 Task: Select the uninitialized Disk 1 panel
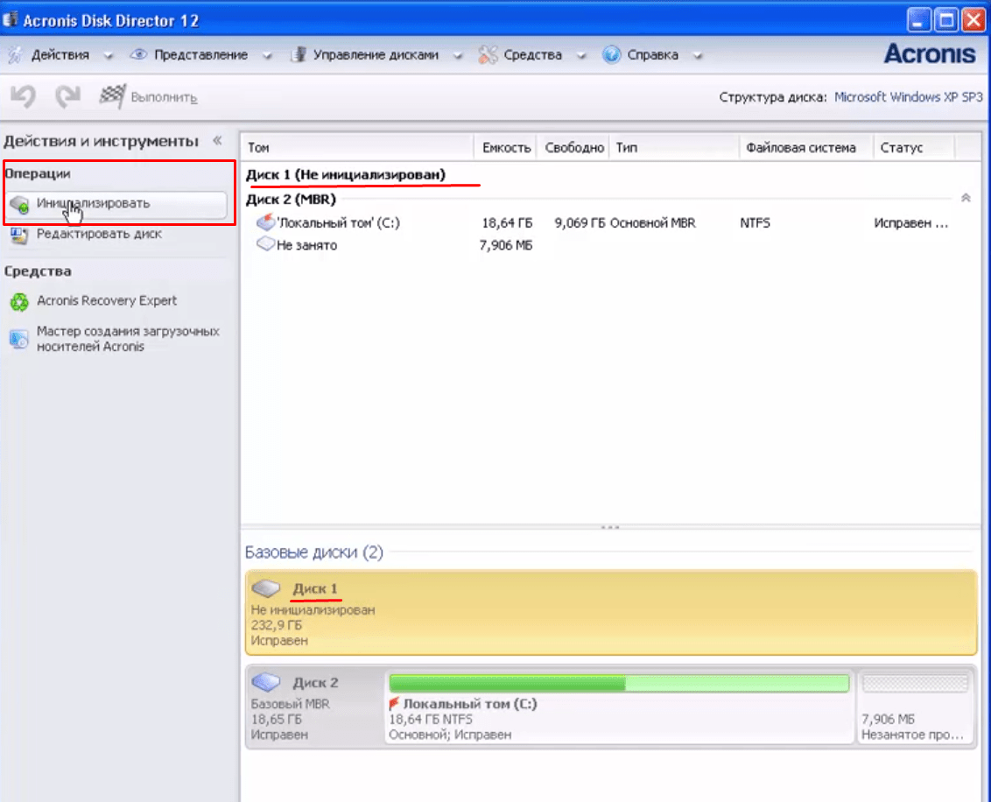tap(610, 613)
